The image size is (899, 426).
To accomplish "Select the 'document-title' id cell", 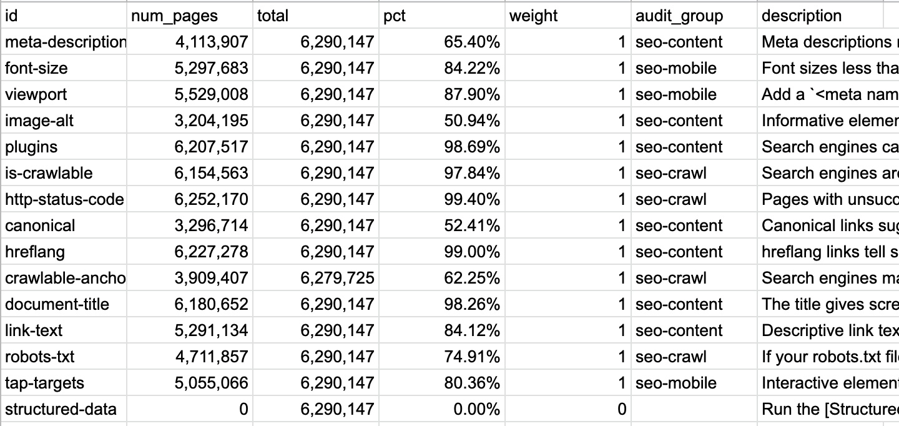I will [64, 304].
